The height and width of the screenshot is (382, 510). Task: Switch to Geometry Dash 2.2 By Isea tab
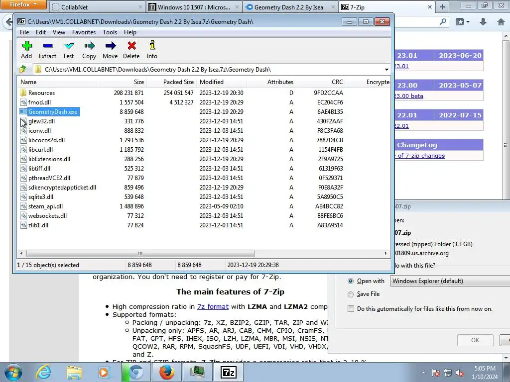click(290, 7)
